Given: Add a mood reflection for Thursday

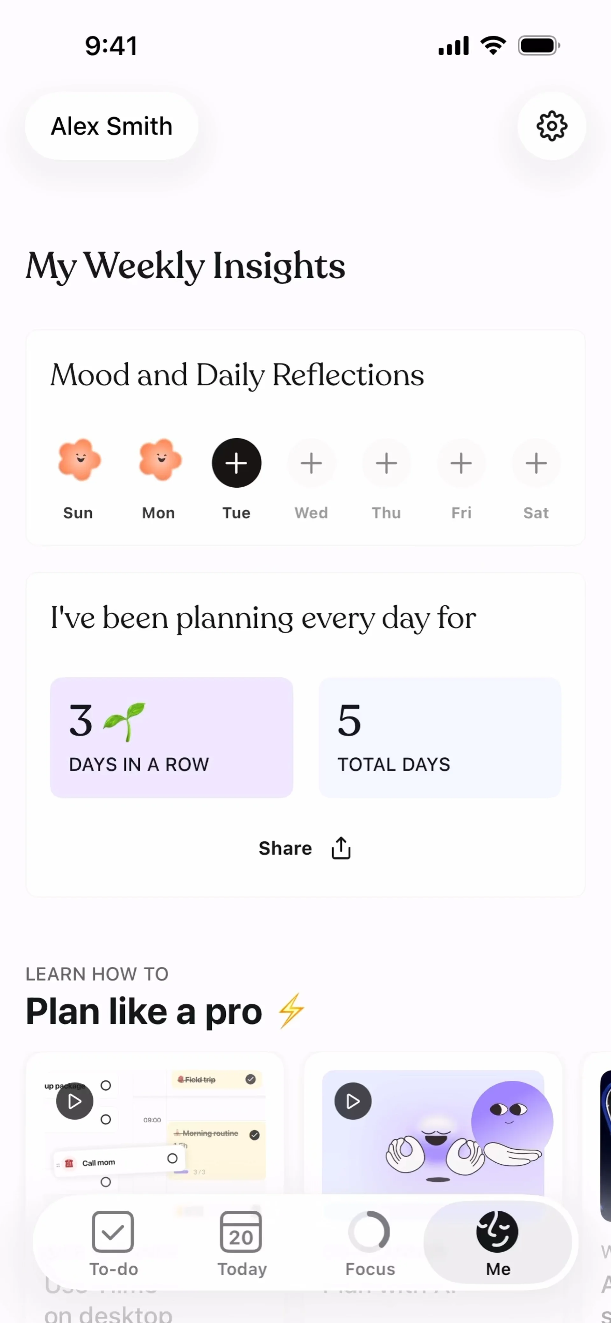Looking at the screenshot, I should tap(386, 463).
